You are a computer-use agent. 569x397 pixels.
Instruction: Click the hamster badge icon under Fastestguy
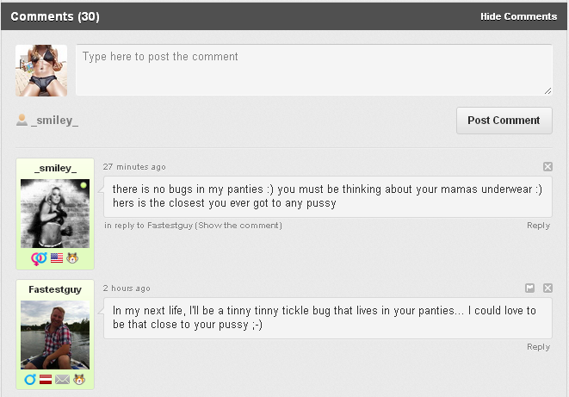tap(79, 380)
